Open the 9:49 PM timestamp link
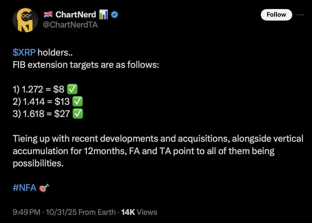This screenshot has width=312, height=223. pos(27,212)
